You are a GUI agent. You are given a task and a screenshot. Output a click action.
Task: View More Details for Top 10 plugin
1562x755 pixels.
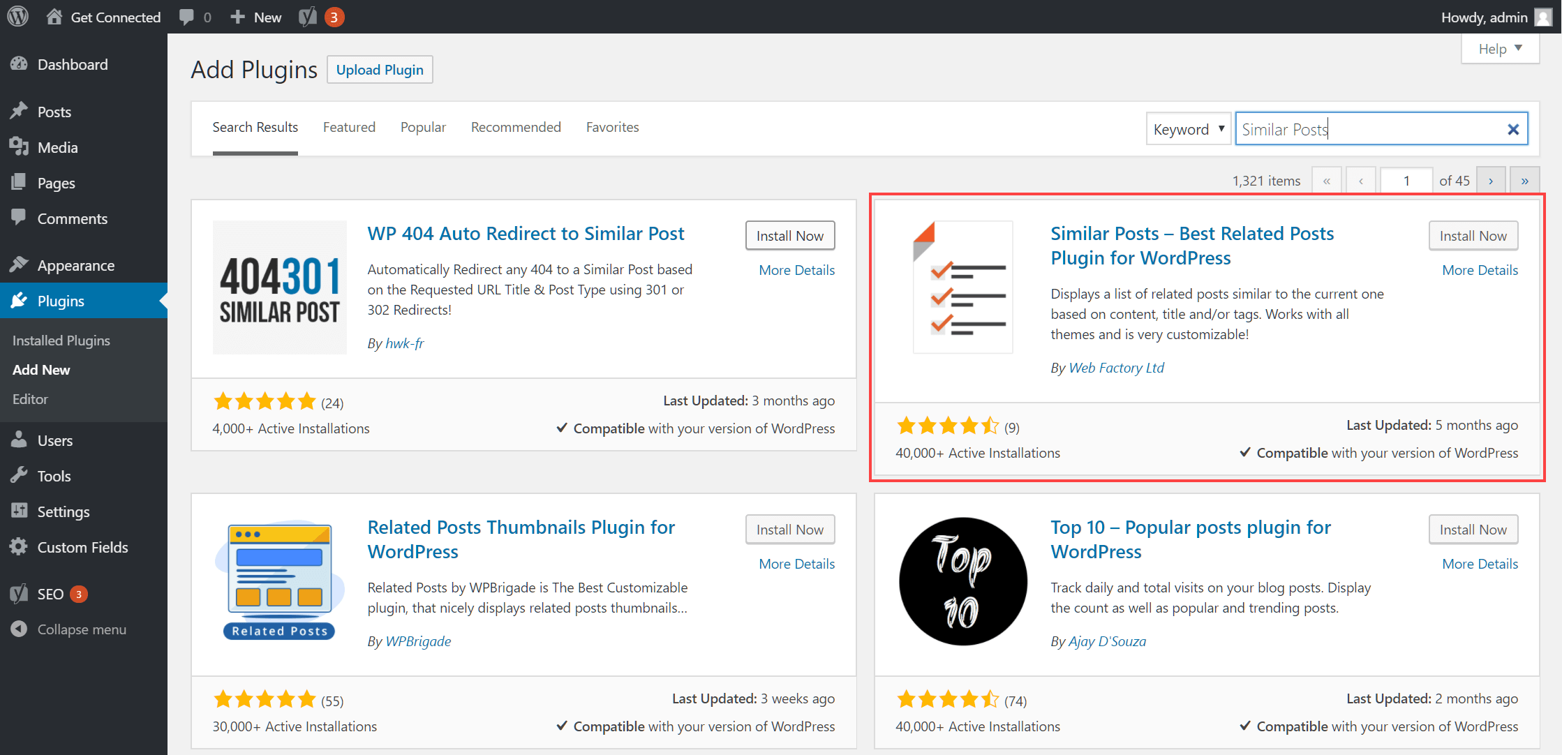click(x=1480, y=564)
